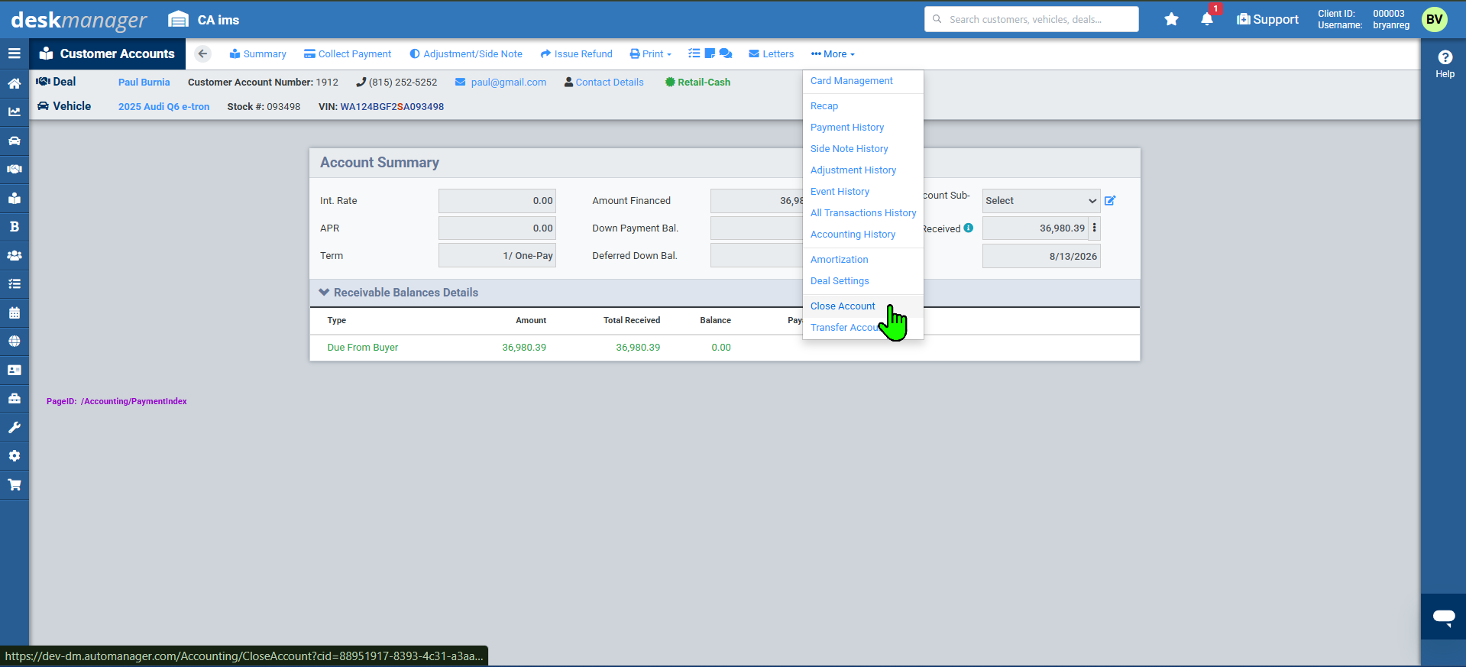Open All Transactions History
The image size is (1466, 667).
pos(863,212)
